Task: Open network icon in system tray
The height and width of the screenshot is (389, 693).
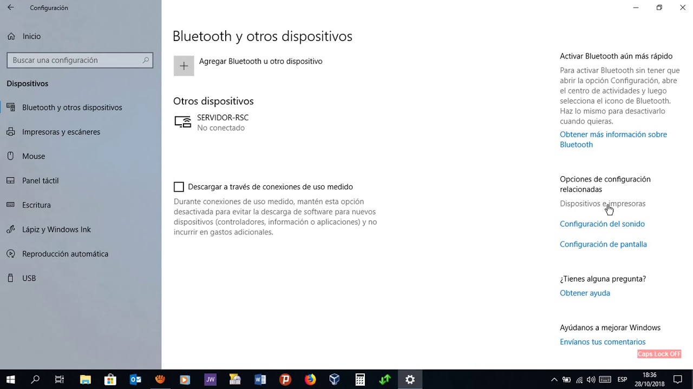Action: [x=579, y=379]
